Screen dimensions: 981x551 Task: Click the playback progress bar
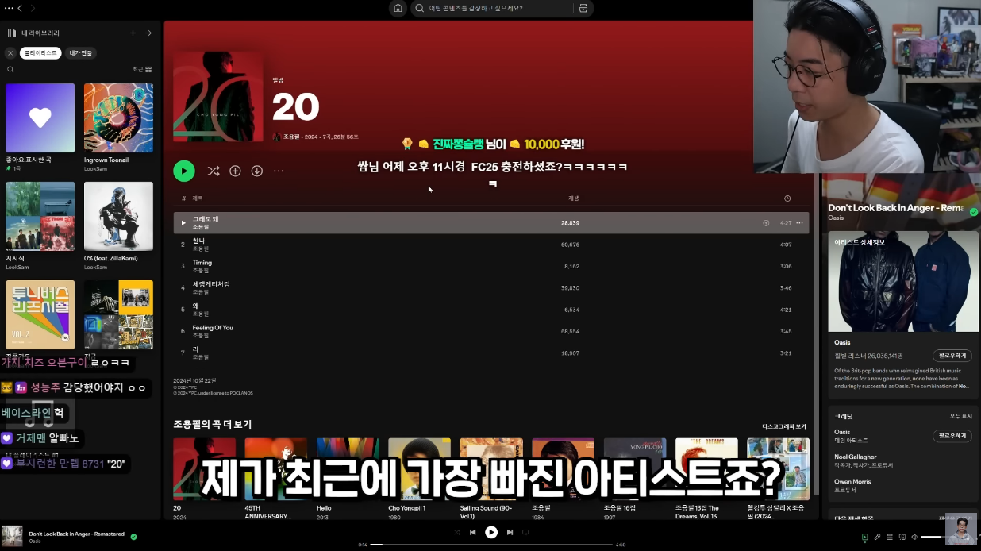(x=491, y=545)
